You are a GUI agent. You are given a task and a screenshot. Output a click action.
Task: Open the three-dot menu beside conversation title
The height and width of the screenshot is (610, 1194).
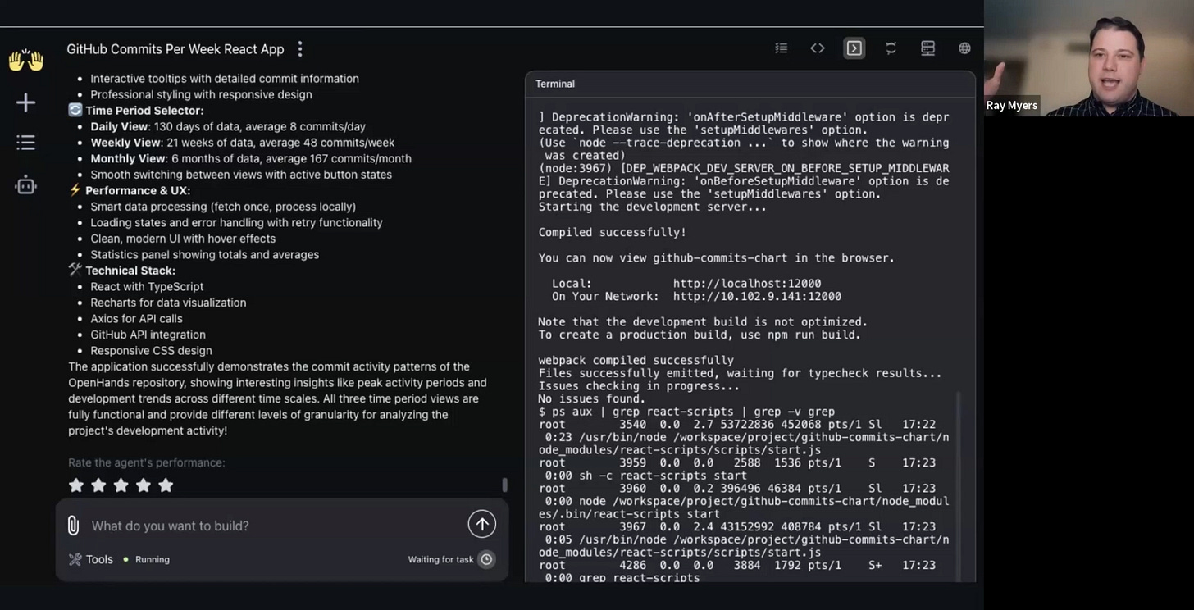300,49
